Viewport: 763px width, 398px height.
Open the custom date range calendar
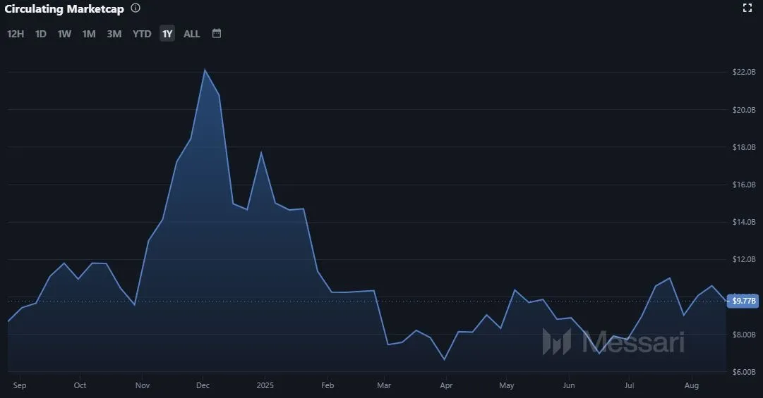pyautogui.click(x=217, y=33)
